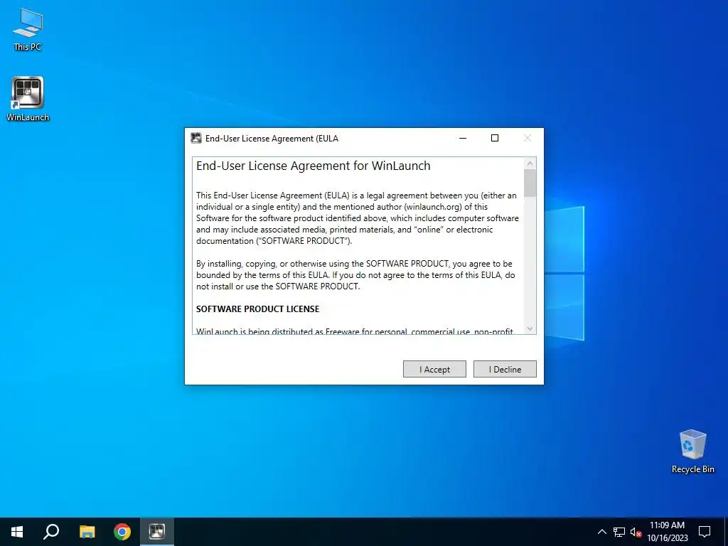Select the This PC desktop icon
The width and height of the screenshot is (728, 546).
(x=28, y=29)
